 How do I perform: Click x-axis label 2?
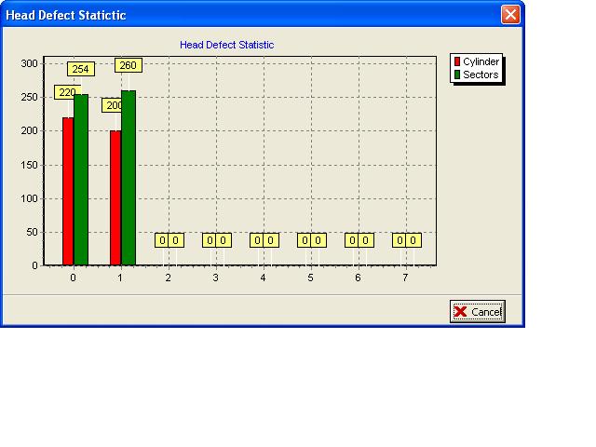tap(168, 278)
